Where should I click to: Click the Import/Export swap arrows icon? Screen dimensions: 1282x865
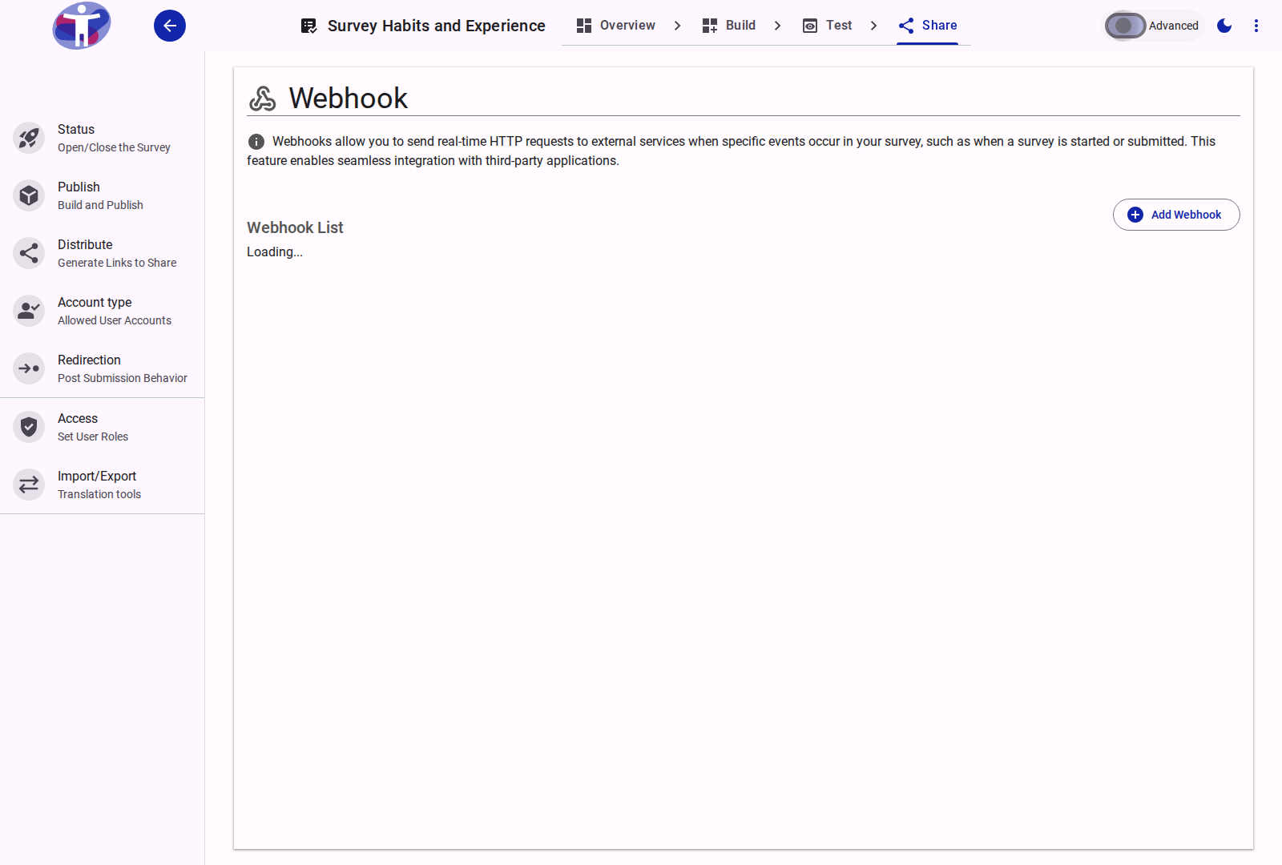point(29,485)
